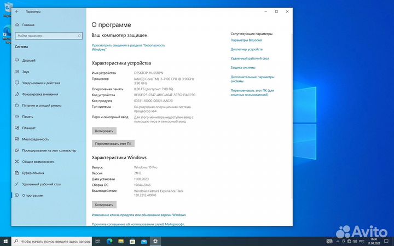Show hidden tray icons chevron
394x246 pixels.
pos(338,242)
